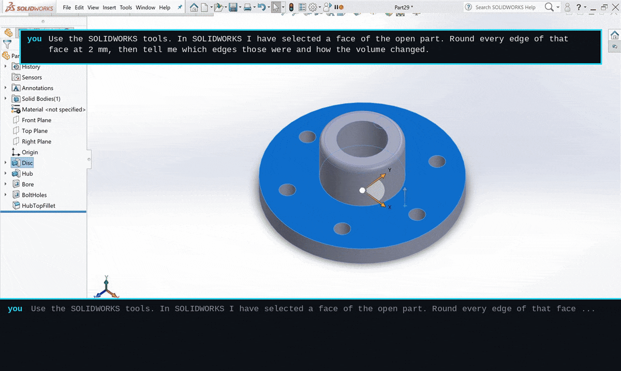Click the filter funnel icon in feature tree

(7, 45)
